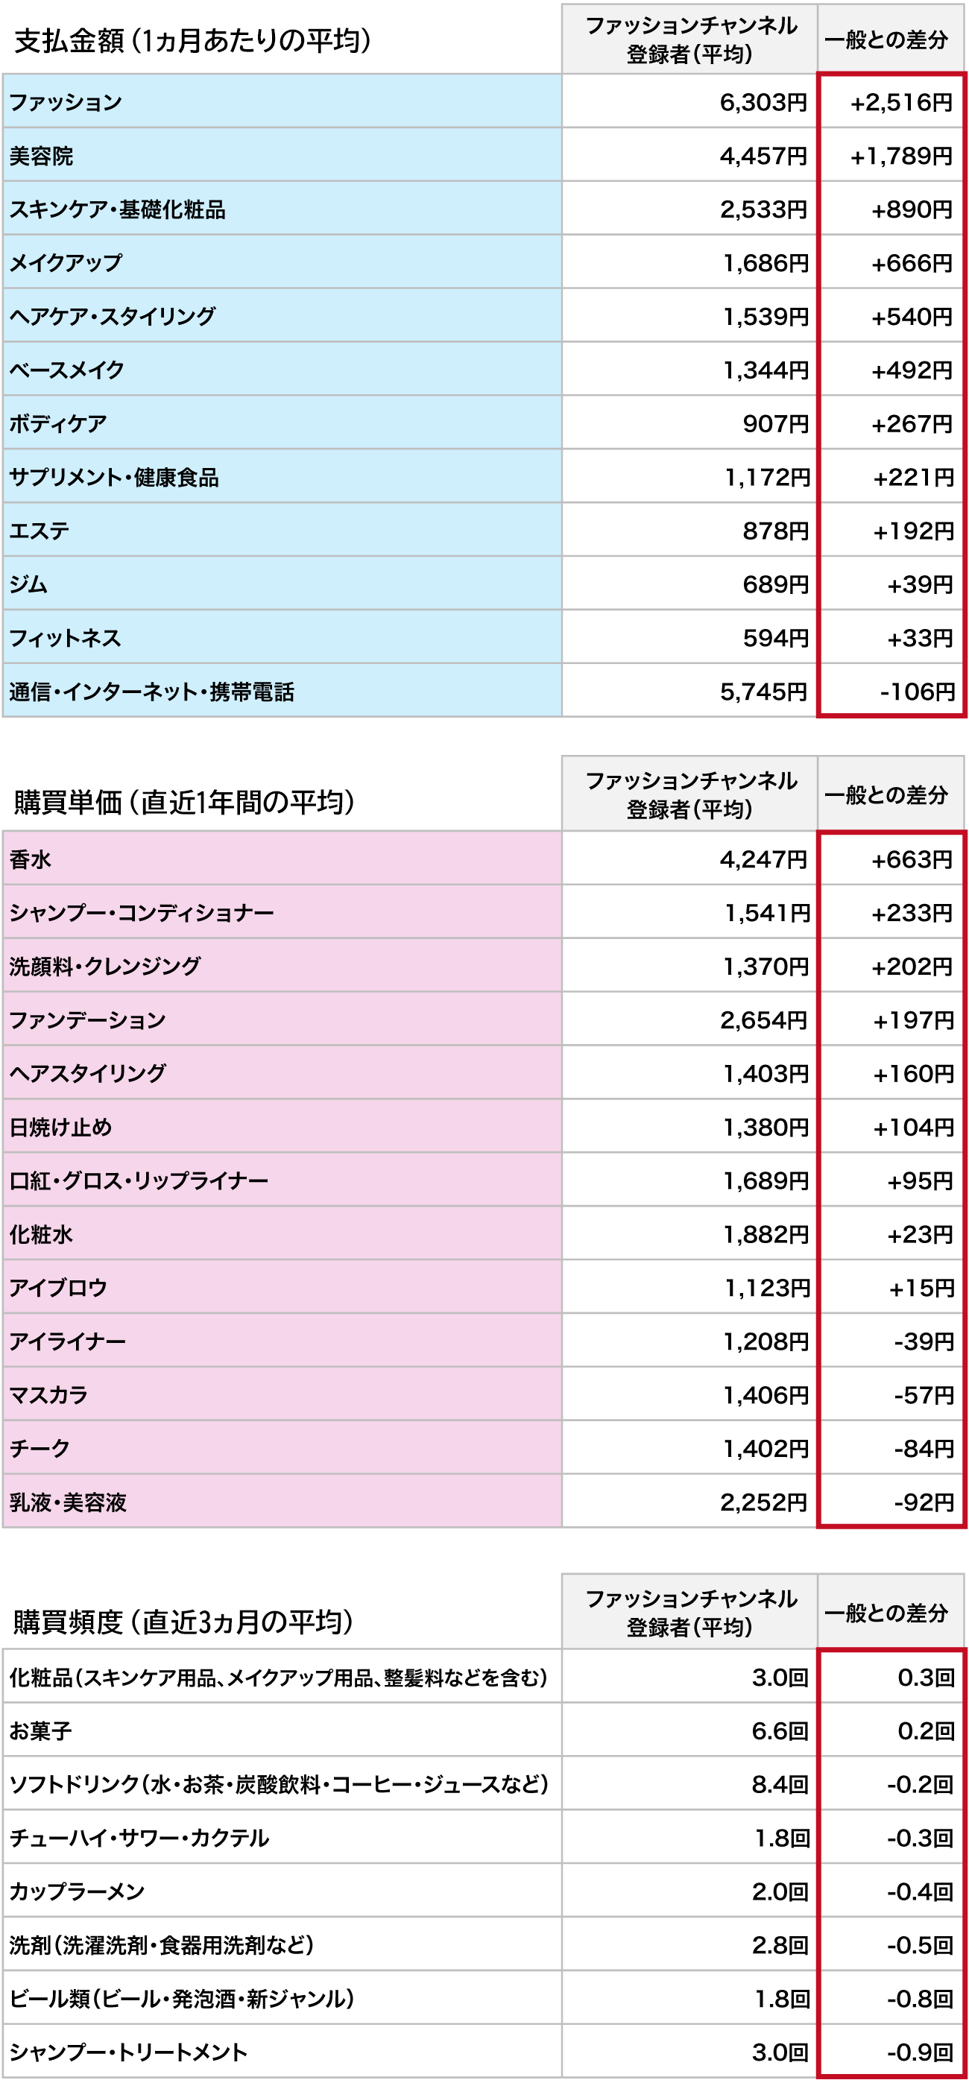Click the -92円 difference value

tap(923, 1502)
